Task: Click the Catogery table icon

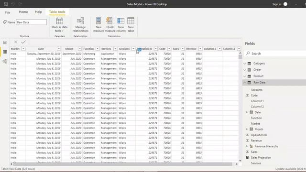Action: (x=249, y=64)
